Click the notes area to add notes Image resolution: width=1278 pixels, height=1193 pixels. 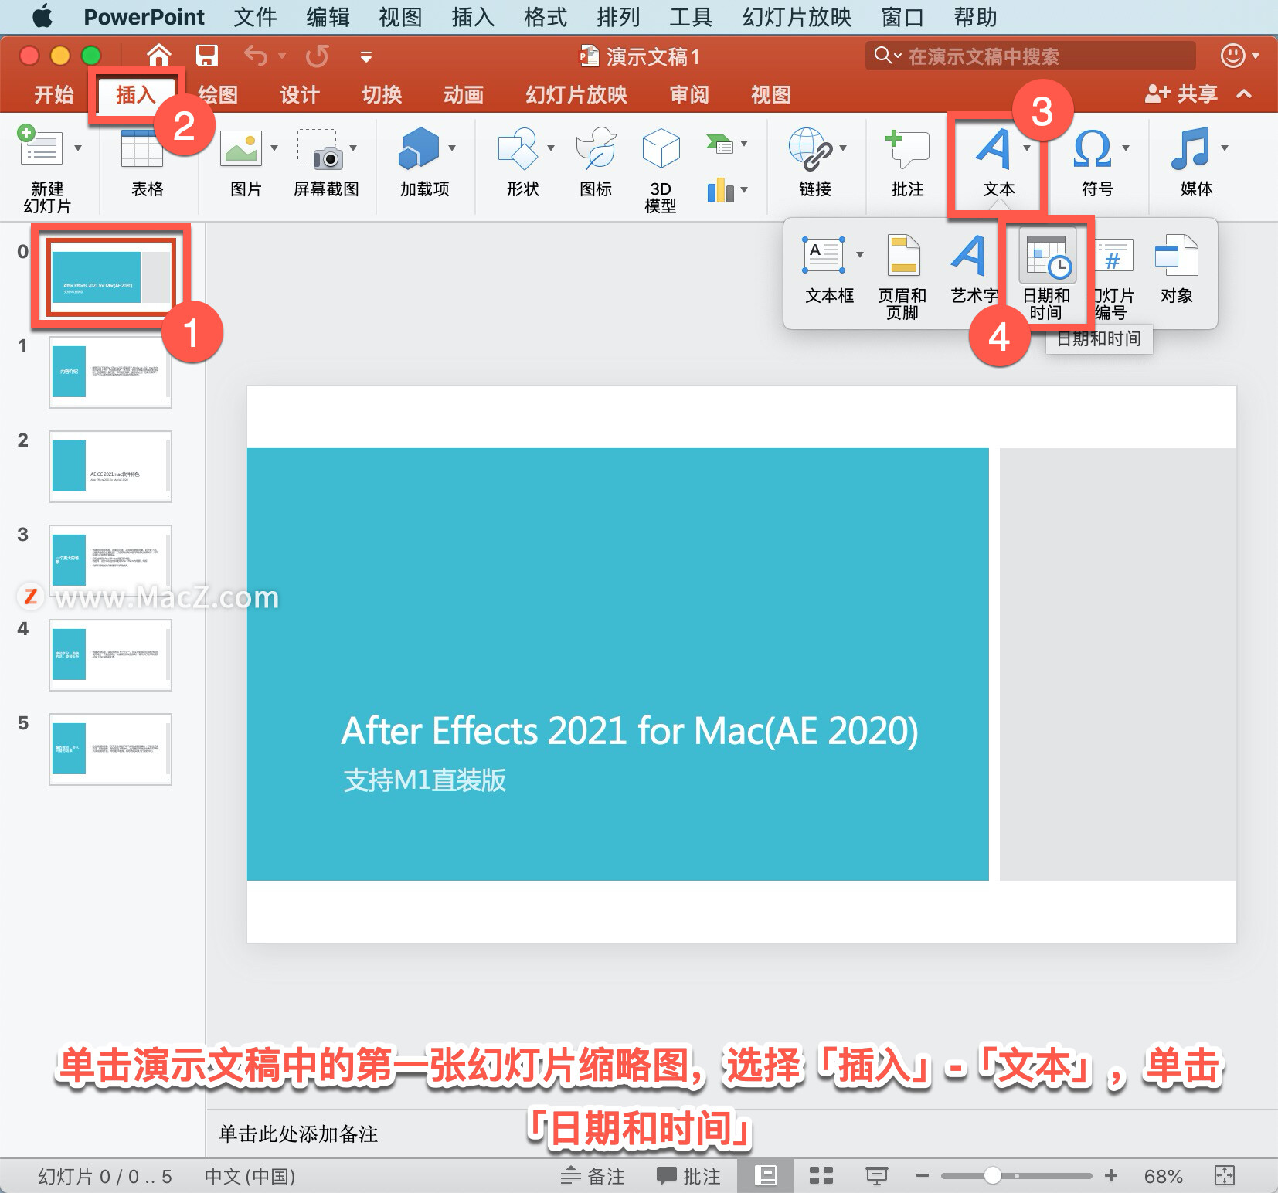[742, 1134]
